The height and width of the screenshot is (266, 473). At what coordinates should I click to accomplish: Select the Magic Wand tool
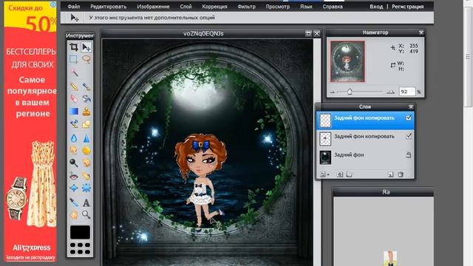point(74,72)
